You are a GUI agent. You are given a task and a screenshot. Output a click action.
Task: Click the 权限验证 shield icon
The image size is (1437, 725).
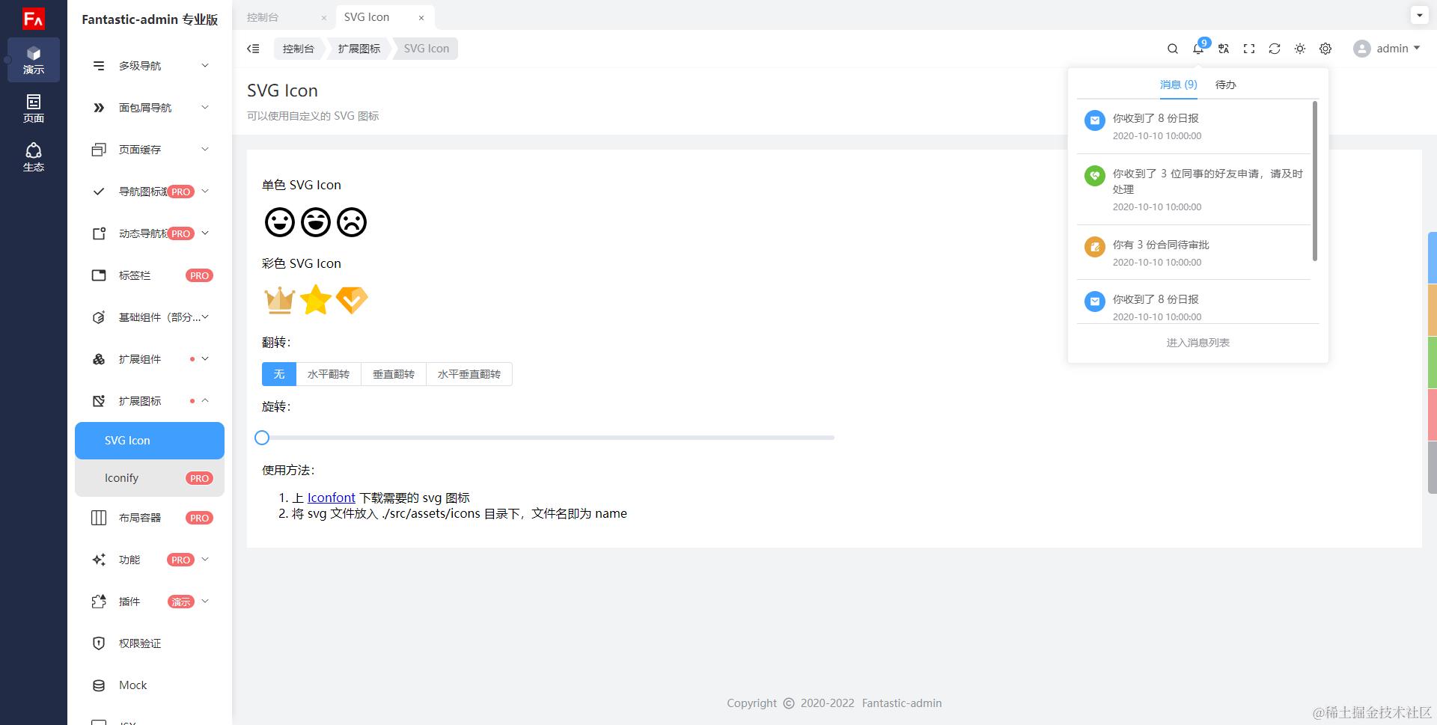[x=99, y=643]
